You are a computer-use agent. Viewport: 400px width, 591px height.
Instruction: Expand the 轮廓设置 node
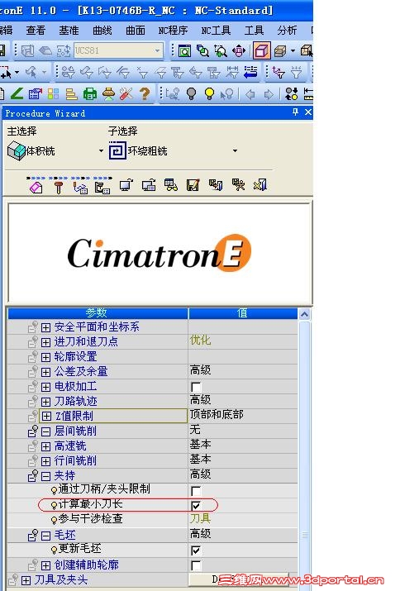tap(45, 357)
